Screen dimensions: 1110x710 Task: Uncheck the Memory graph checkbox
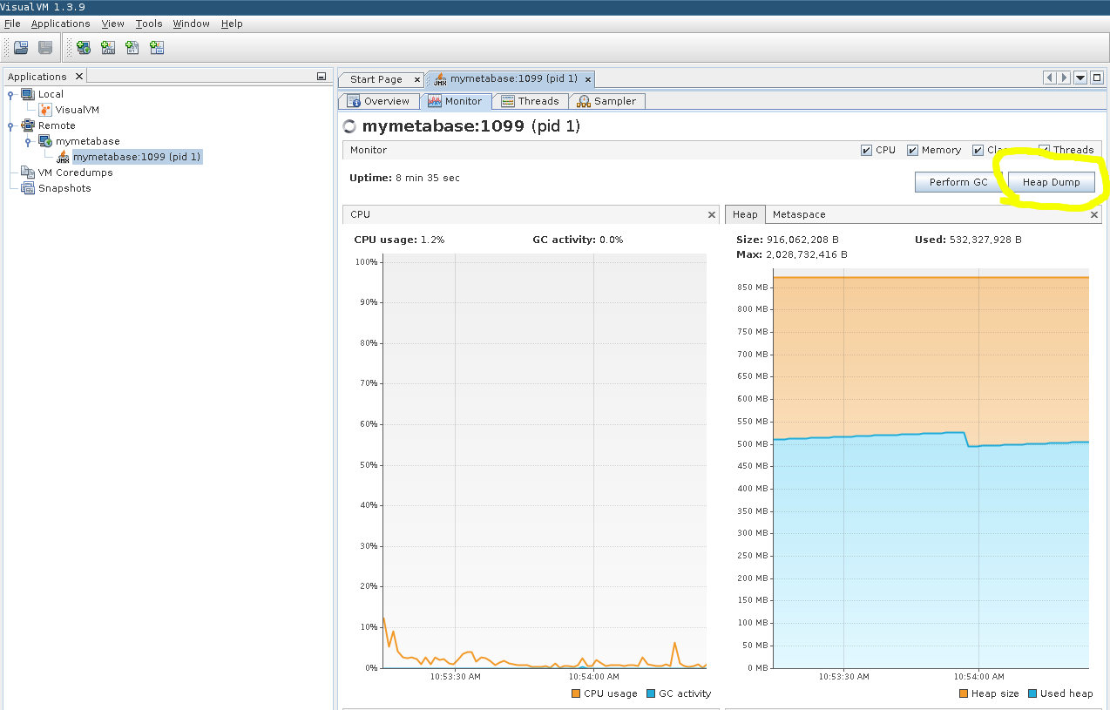(912, 150)
